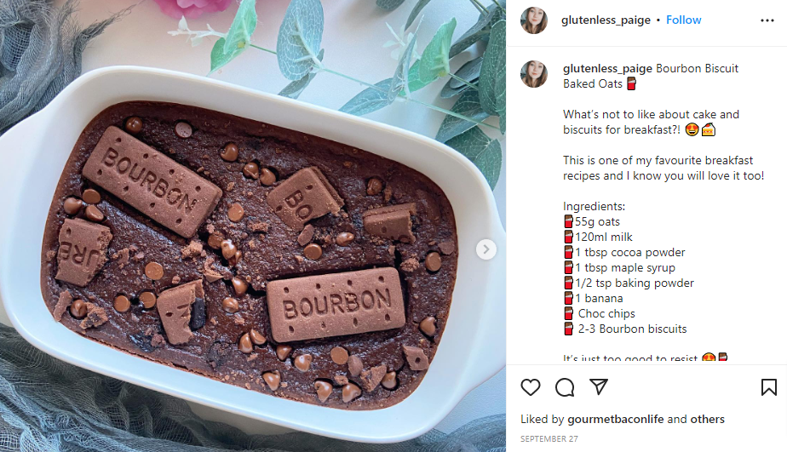Go to next photo arrow

(x=485, y=249)
